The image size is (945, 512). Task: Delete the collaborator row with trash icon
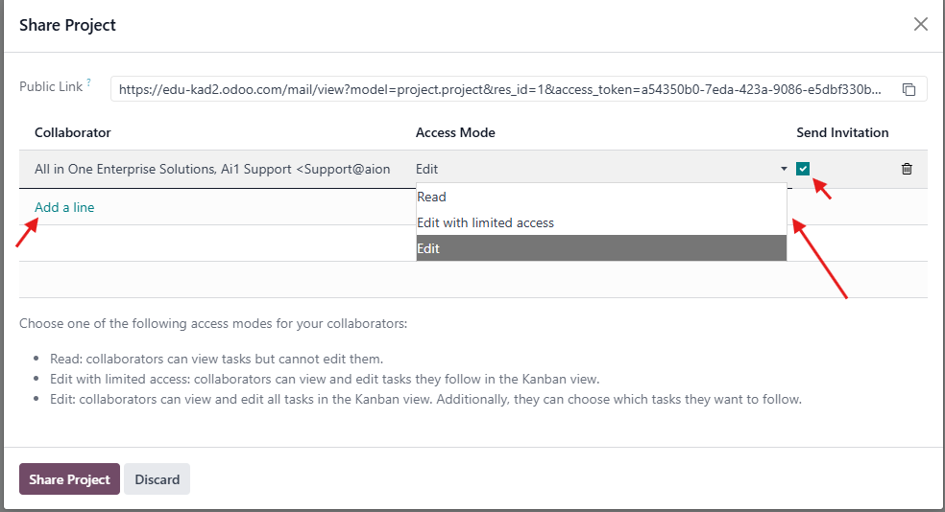pos(907,169)
